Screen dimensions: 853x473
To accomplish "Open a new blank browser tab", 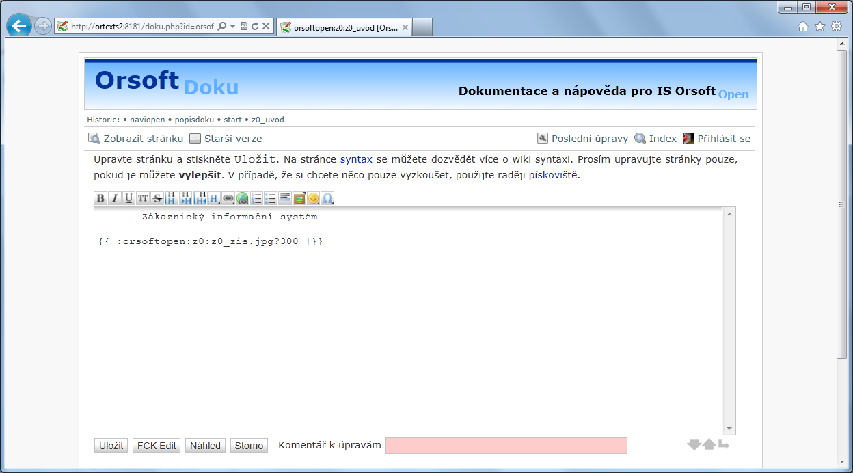I will point(422,27).
